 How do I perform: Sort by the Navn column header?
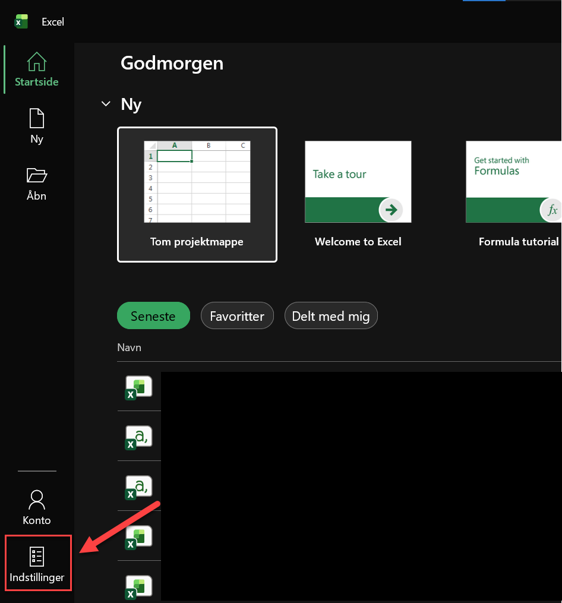tap(130, 348)
